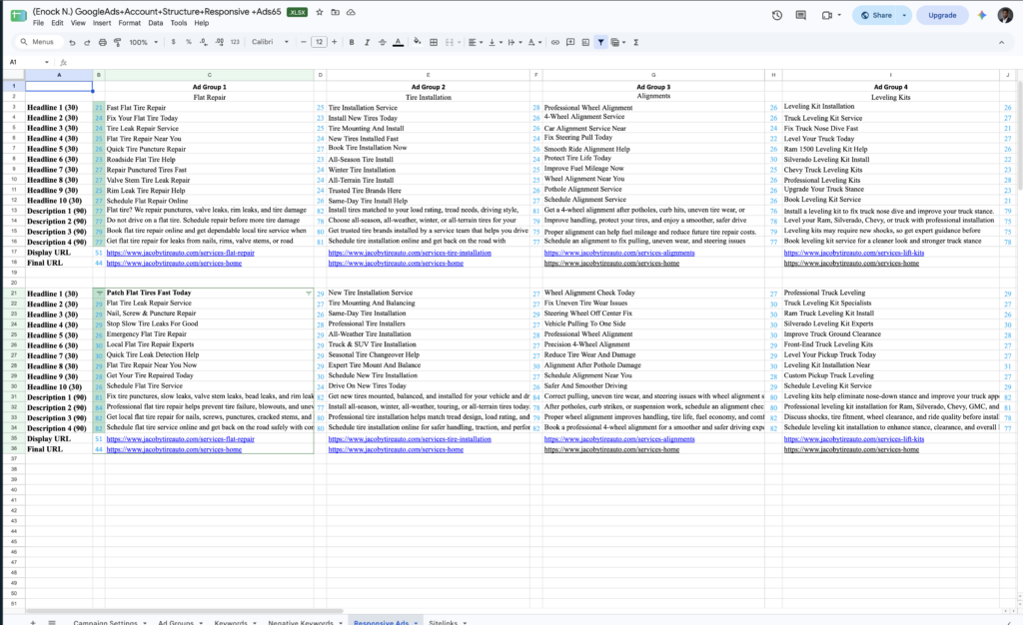Move the document to a folder
Image resolution: width=1023 pixels, height=625 pixels.
point(336,12)
